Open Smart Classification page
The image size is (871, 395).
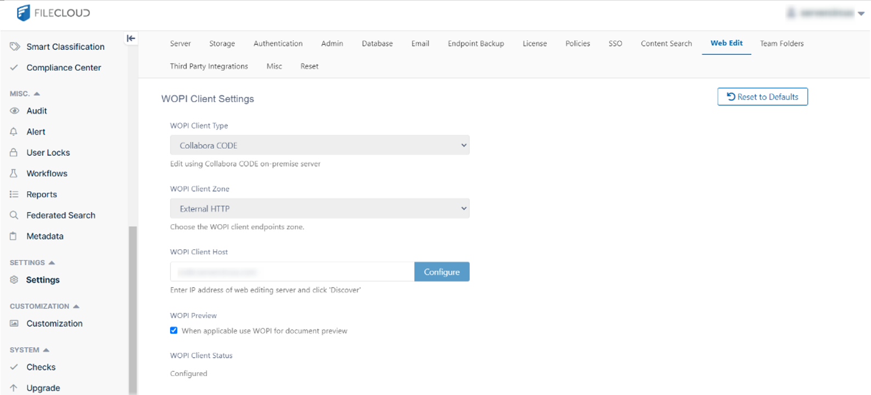[x=65, y=47]
